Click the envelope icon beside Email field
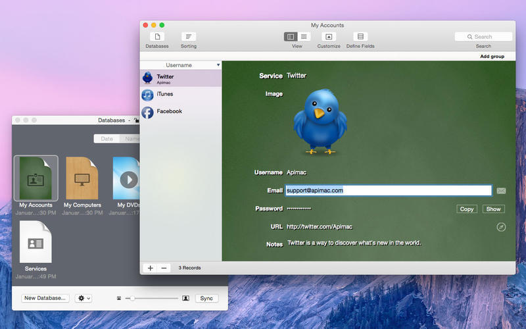The height and width of the screenshot is (329, 526). tap(501, 191)
